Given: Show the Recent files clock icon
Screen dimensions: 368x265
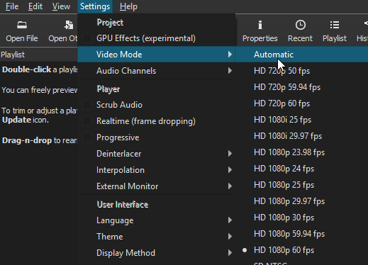Looking at the screenshot, I should click(x=301, y=25).
